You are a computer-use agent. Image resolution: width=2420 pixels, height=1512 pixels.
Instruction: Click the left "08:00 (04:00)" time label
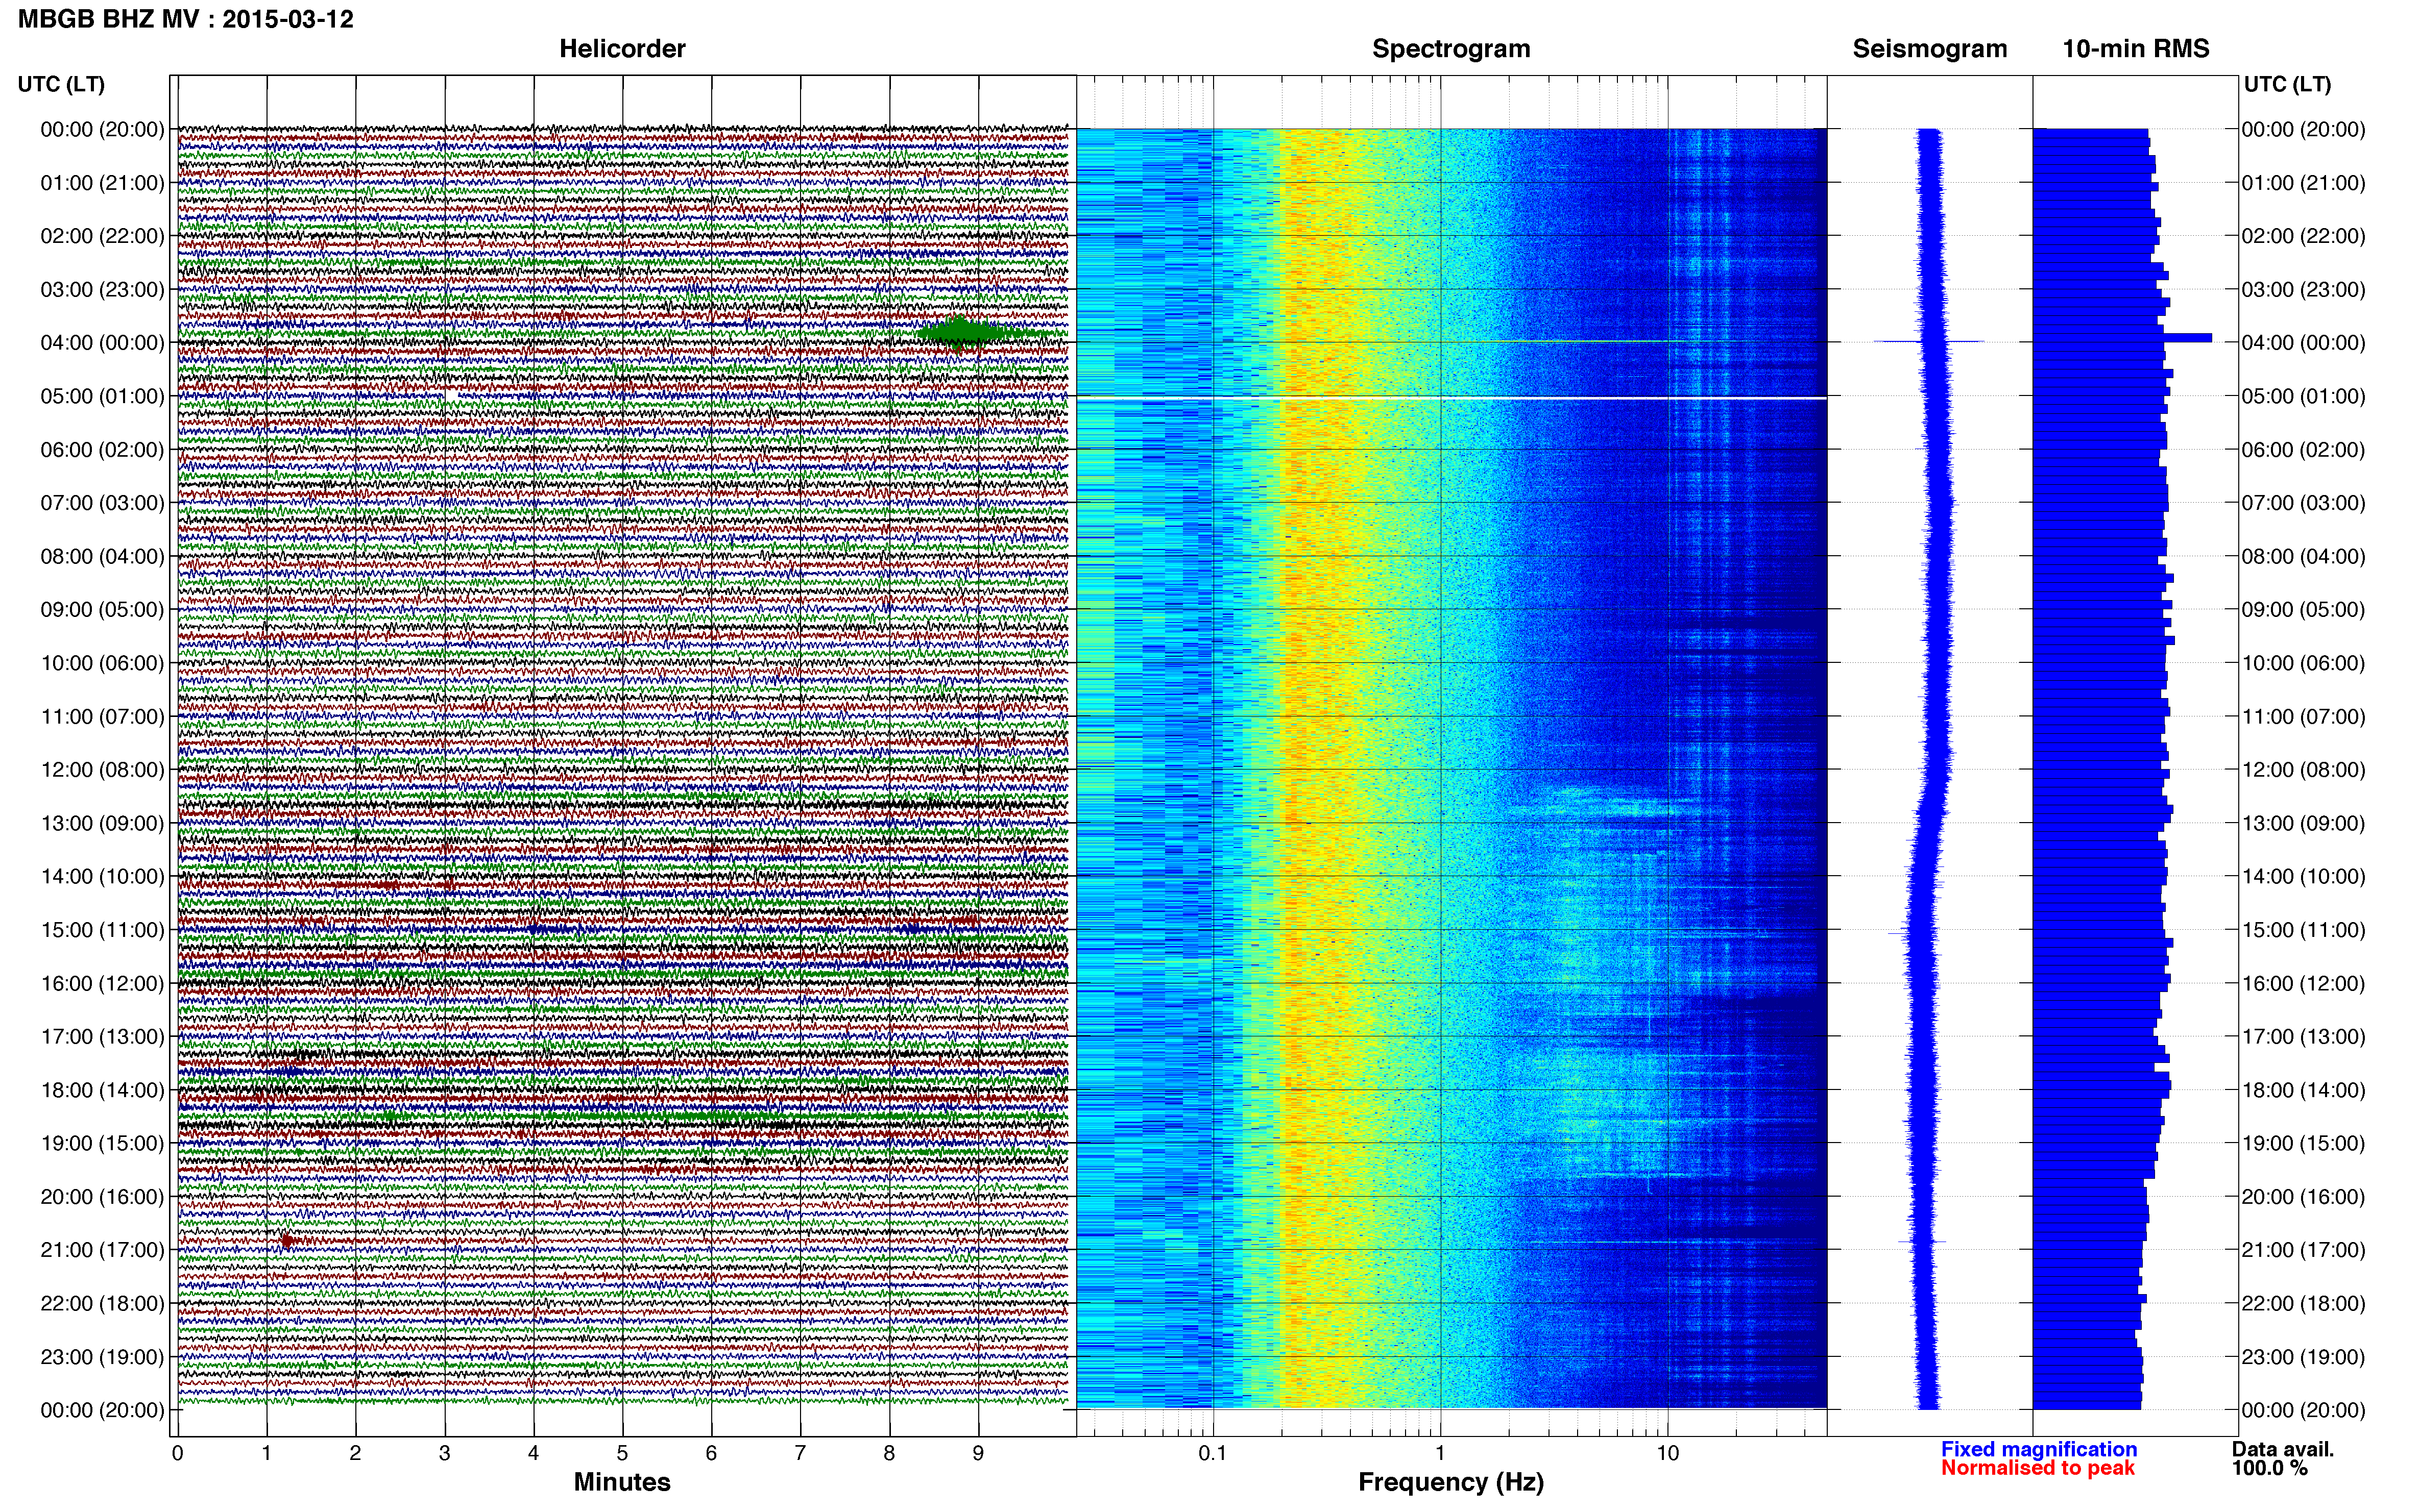tap(102, 556)
